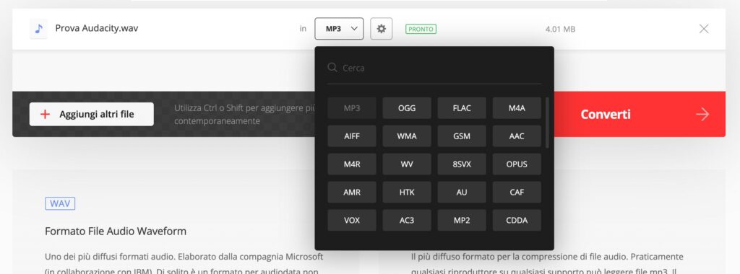
Task: Click the format list scrollbar
Action: (x=547, y=123)
